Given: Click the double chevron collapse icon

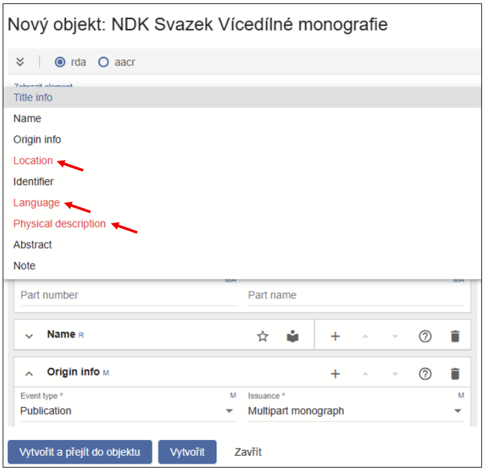Looking at the screenshot, I should [x=20, y=62].
